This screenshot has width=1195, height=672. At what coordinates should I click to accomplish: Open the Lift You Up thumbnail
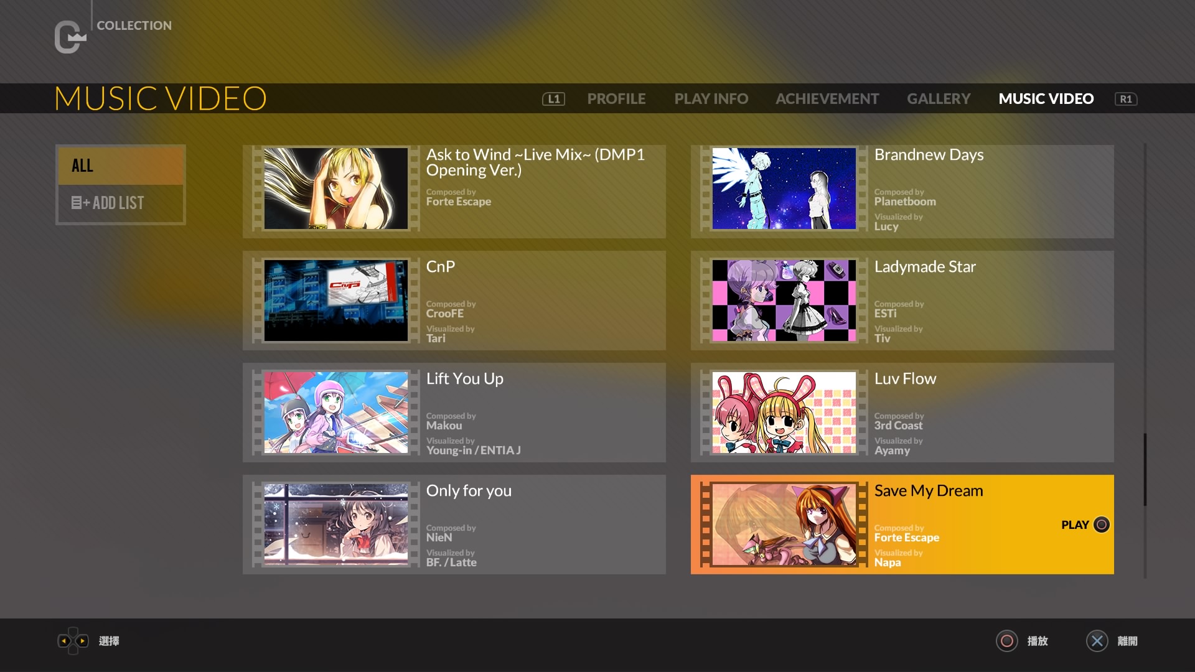point(336,413)
